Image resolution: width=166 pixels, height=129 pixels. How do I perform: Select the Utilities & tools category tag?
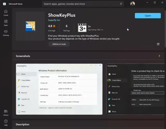tap(59, 44)
